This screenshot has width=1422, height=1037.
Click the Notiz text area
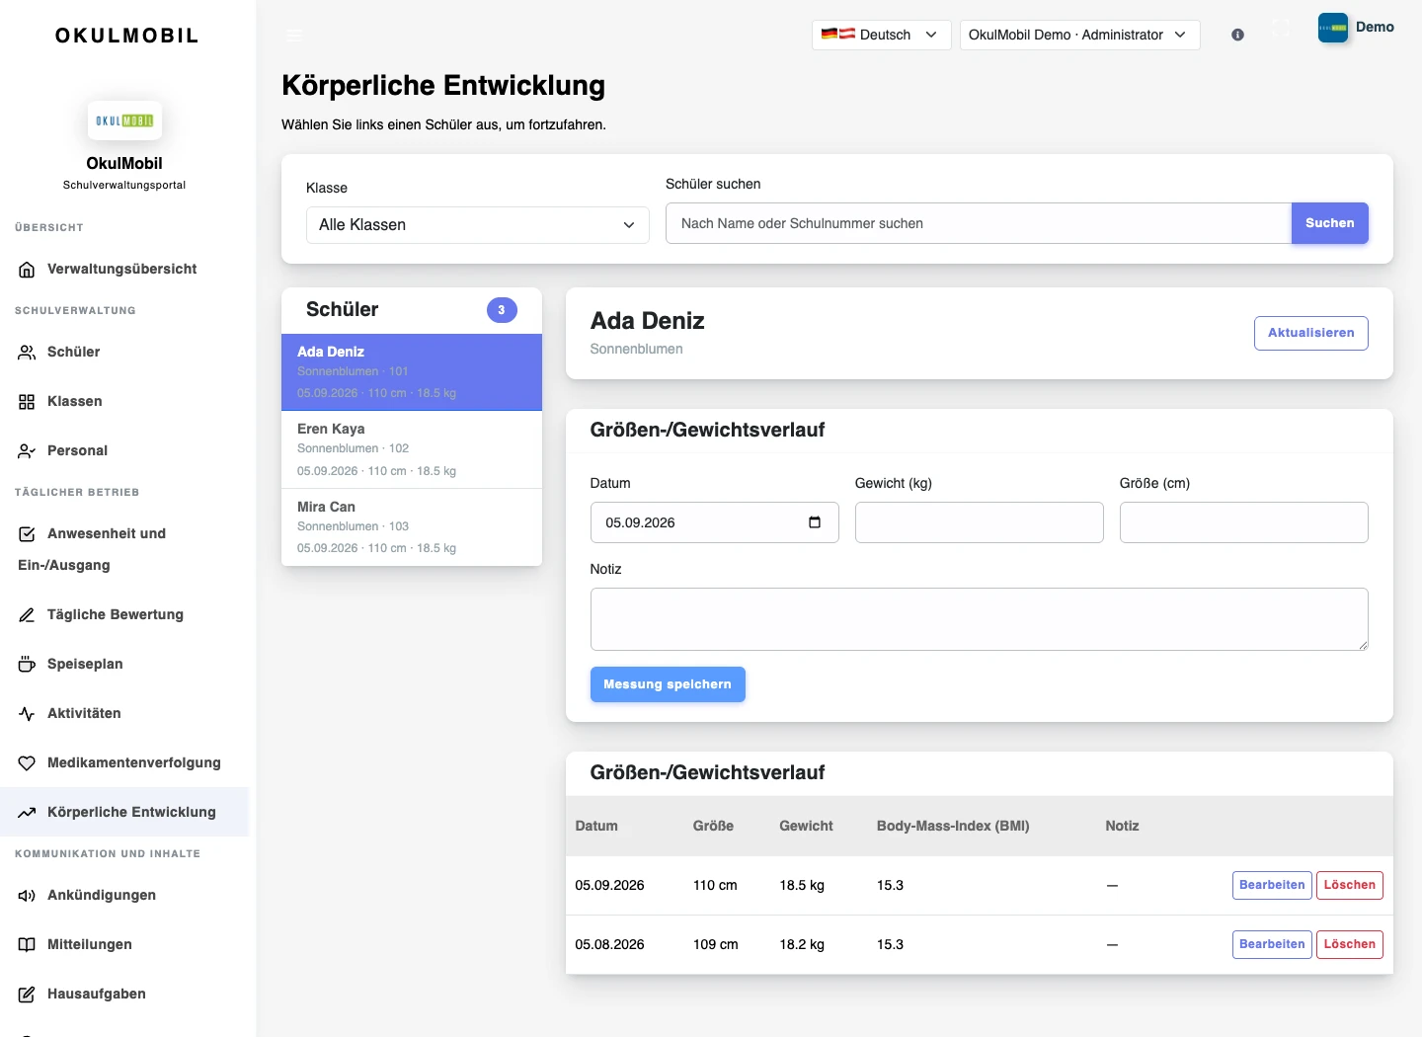[x=979, y=619]
